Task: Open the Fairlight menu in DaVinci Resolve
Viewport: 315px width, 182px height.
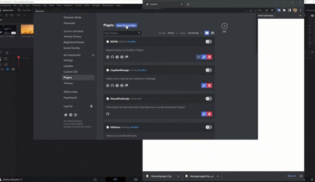Action: pyautogui.click(x=96, y=6)
